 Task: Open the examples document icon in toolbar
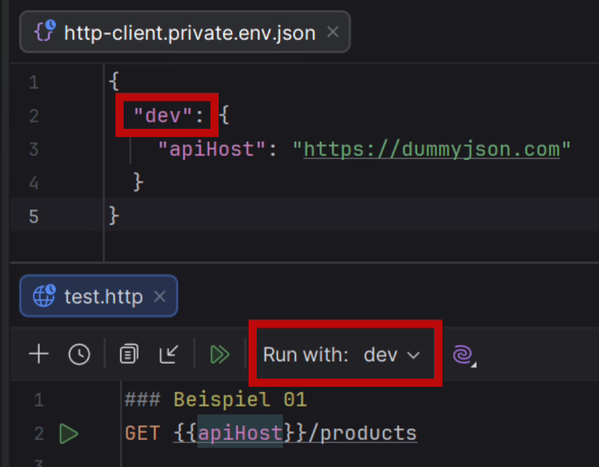(128, 354)
